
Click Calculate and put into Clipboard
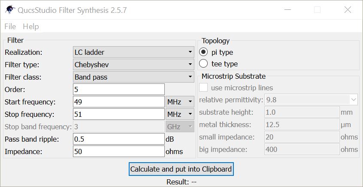pos(181,169)
